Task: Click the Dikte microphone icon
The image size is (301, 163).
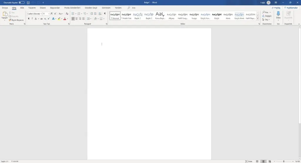Action: [278, 14]
